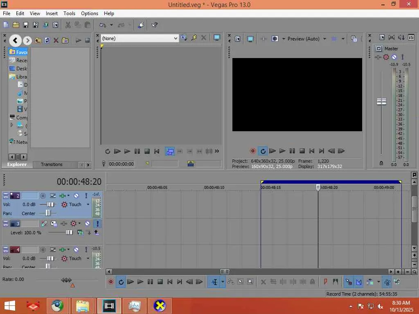Click the Trimmer timecode 00:00:00:00 field
419x314 pixels.
point(121,164)
